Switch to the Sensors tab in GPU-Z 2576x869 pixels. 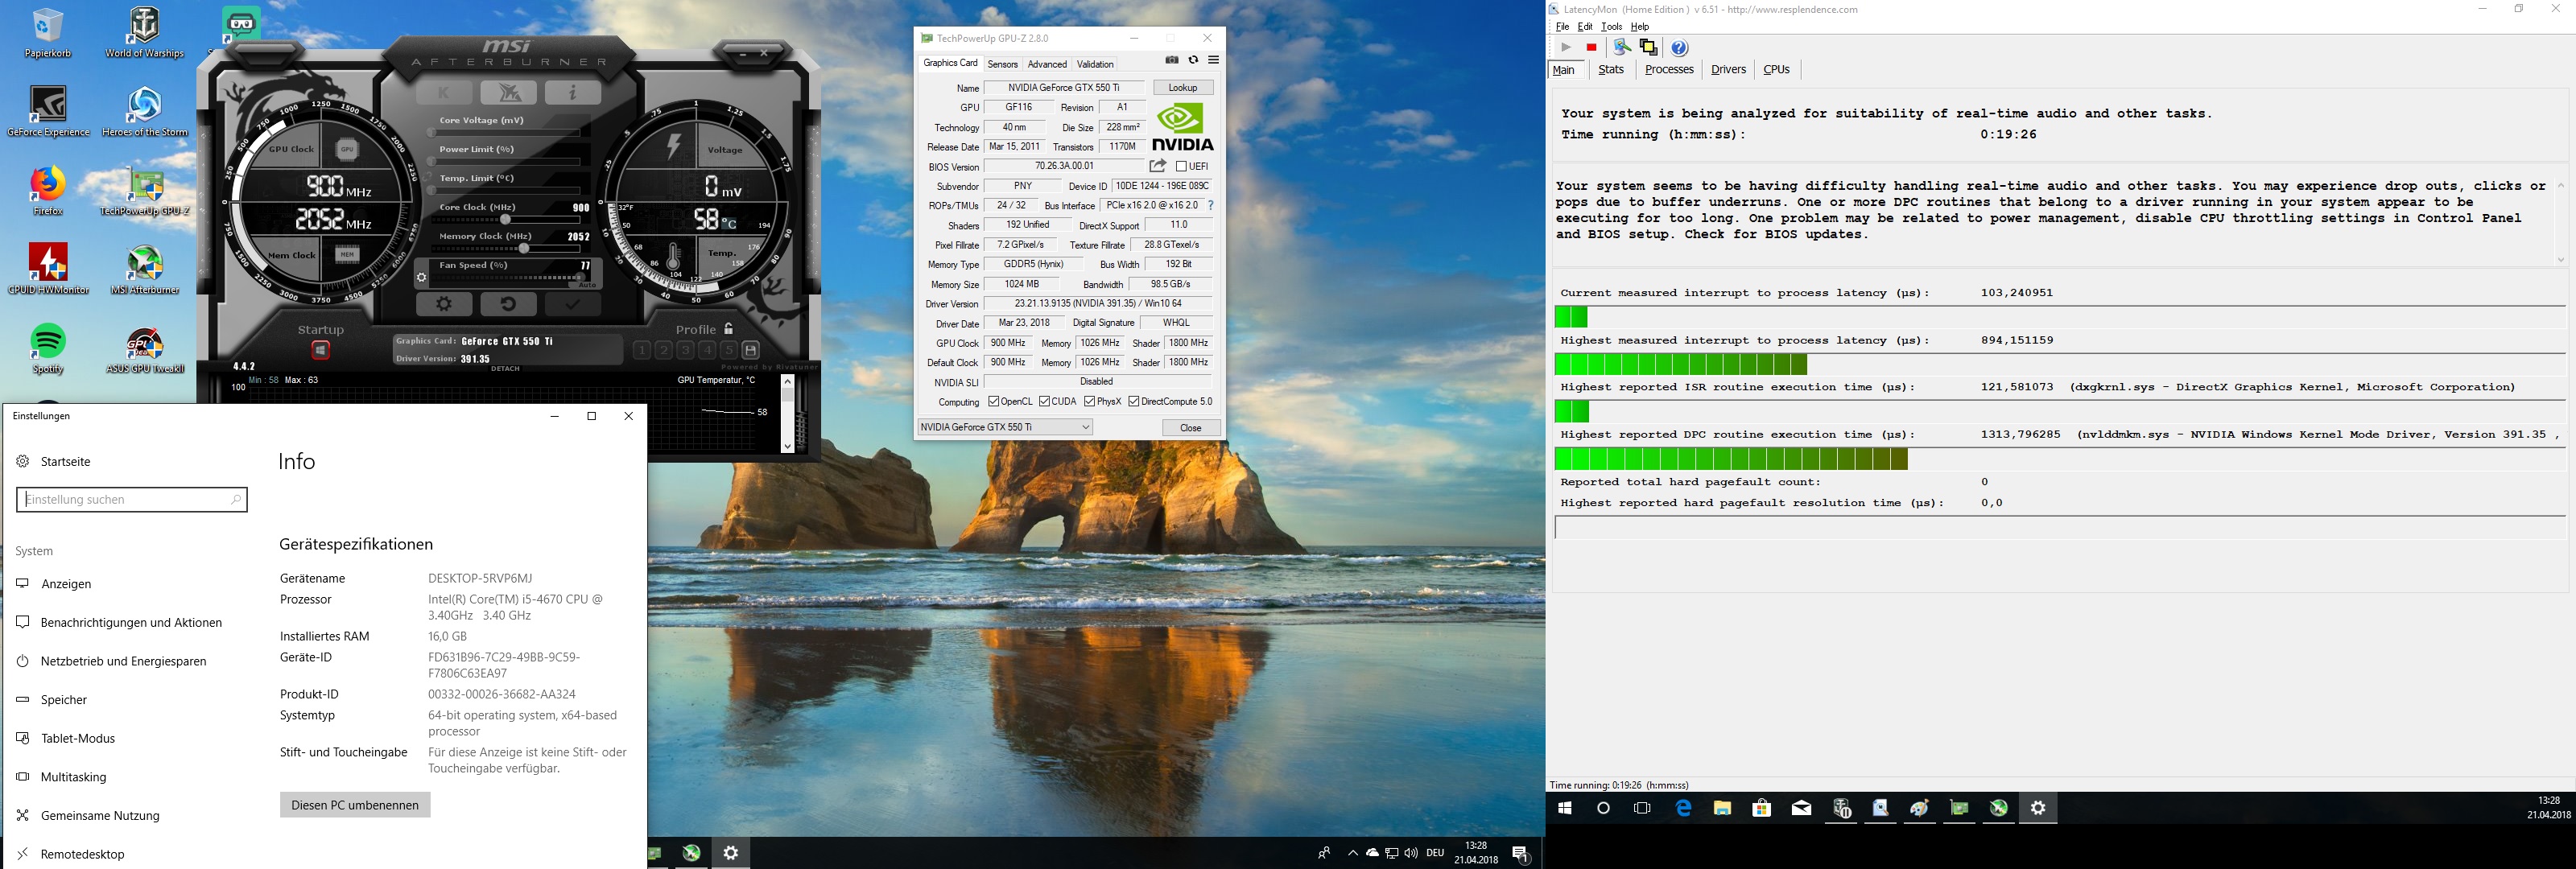1002,64
